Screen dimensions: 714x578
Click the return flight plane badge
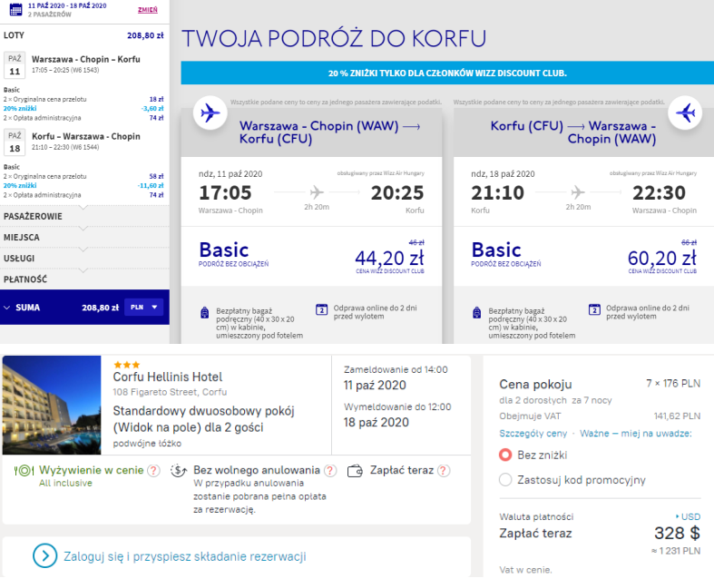click(x=685, y=113)
